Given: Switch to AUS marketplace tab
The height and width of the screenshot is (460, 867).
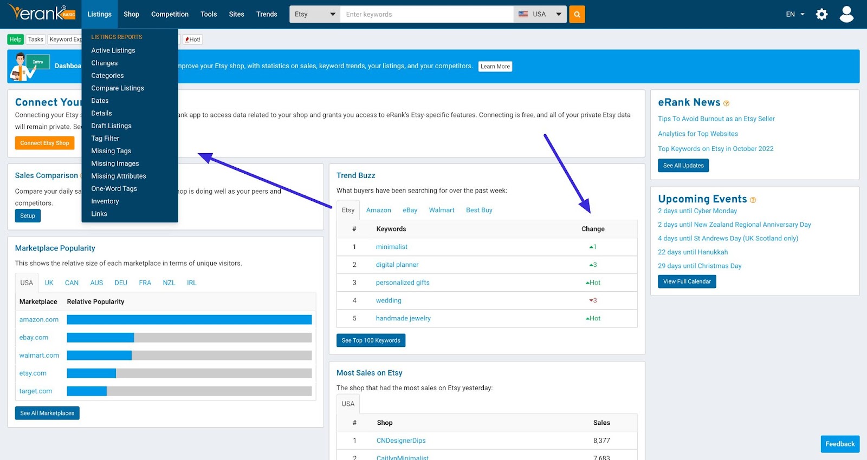Looking at the screenshot, I should [96, 283].
